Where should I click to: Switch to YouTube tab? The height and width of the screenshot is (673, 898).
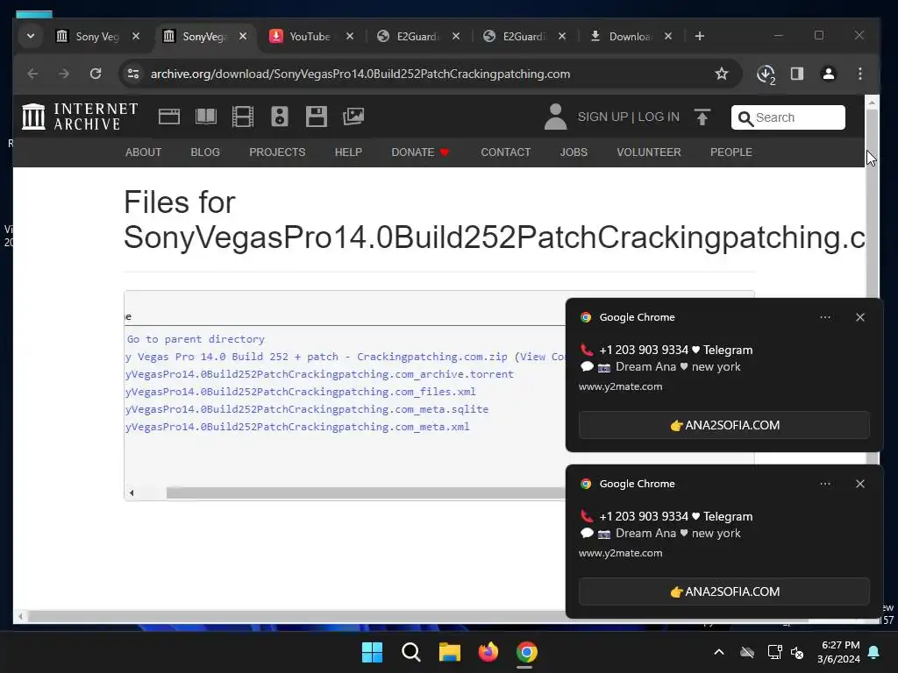(x=310, y=36)
